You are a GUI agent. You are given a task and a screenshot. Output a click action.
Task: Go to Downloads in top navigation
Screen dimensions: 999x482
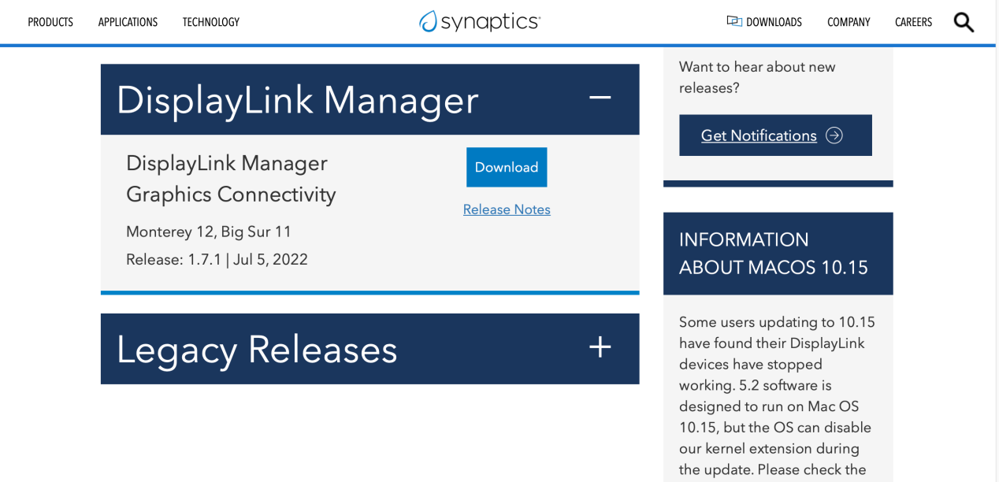[774, 22]
